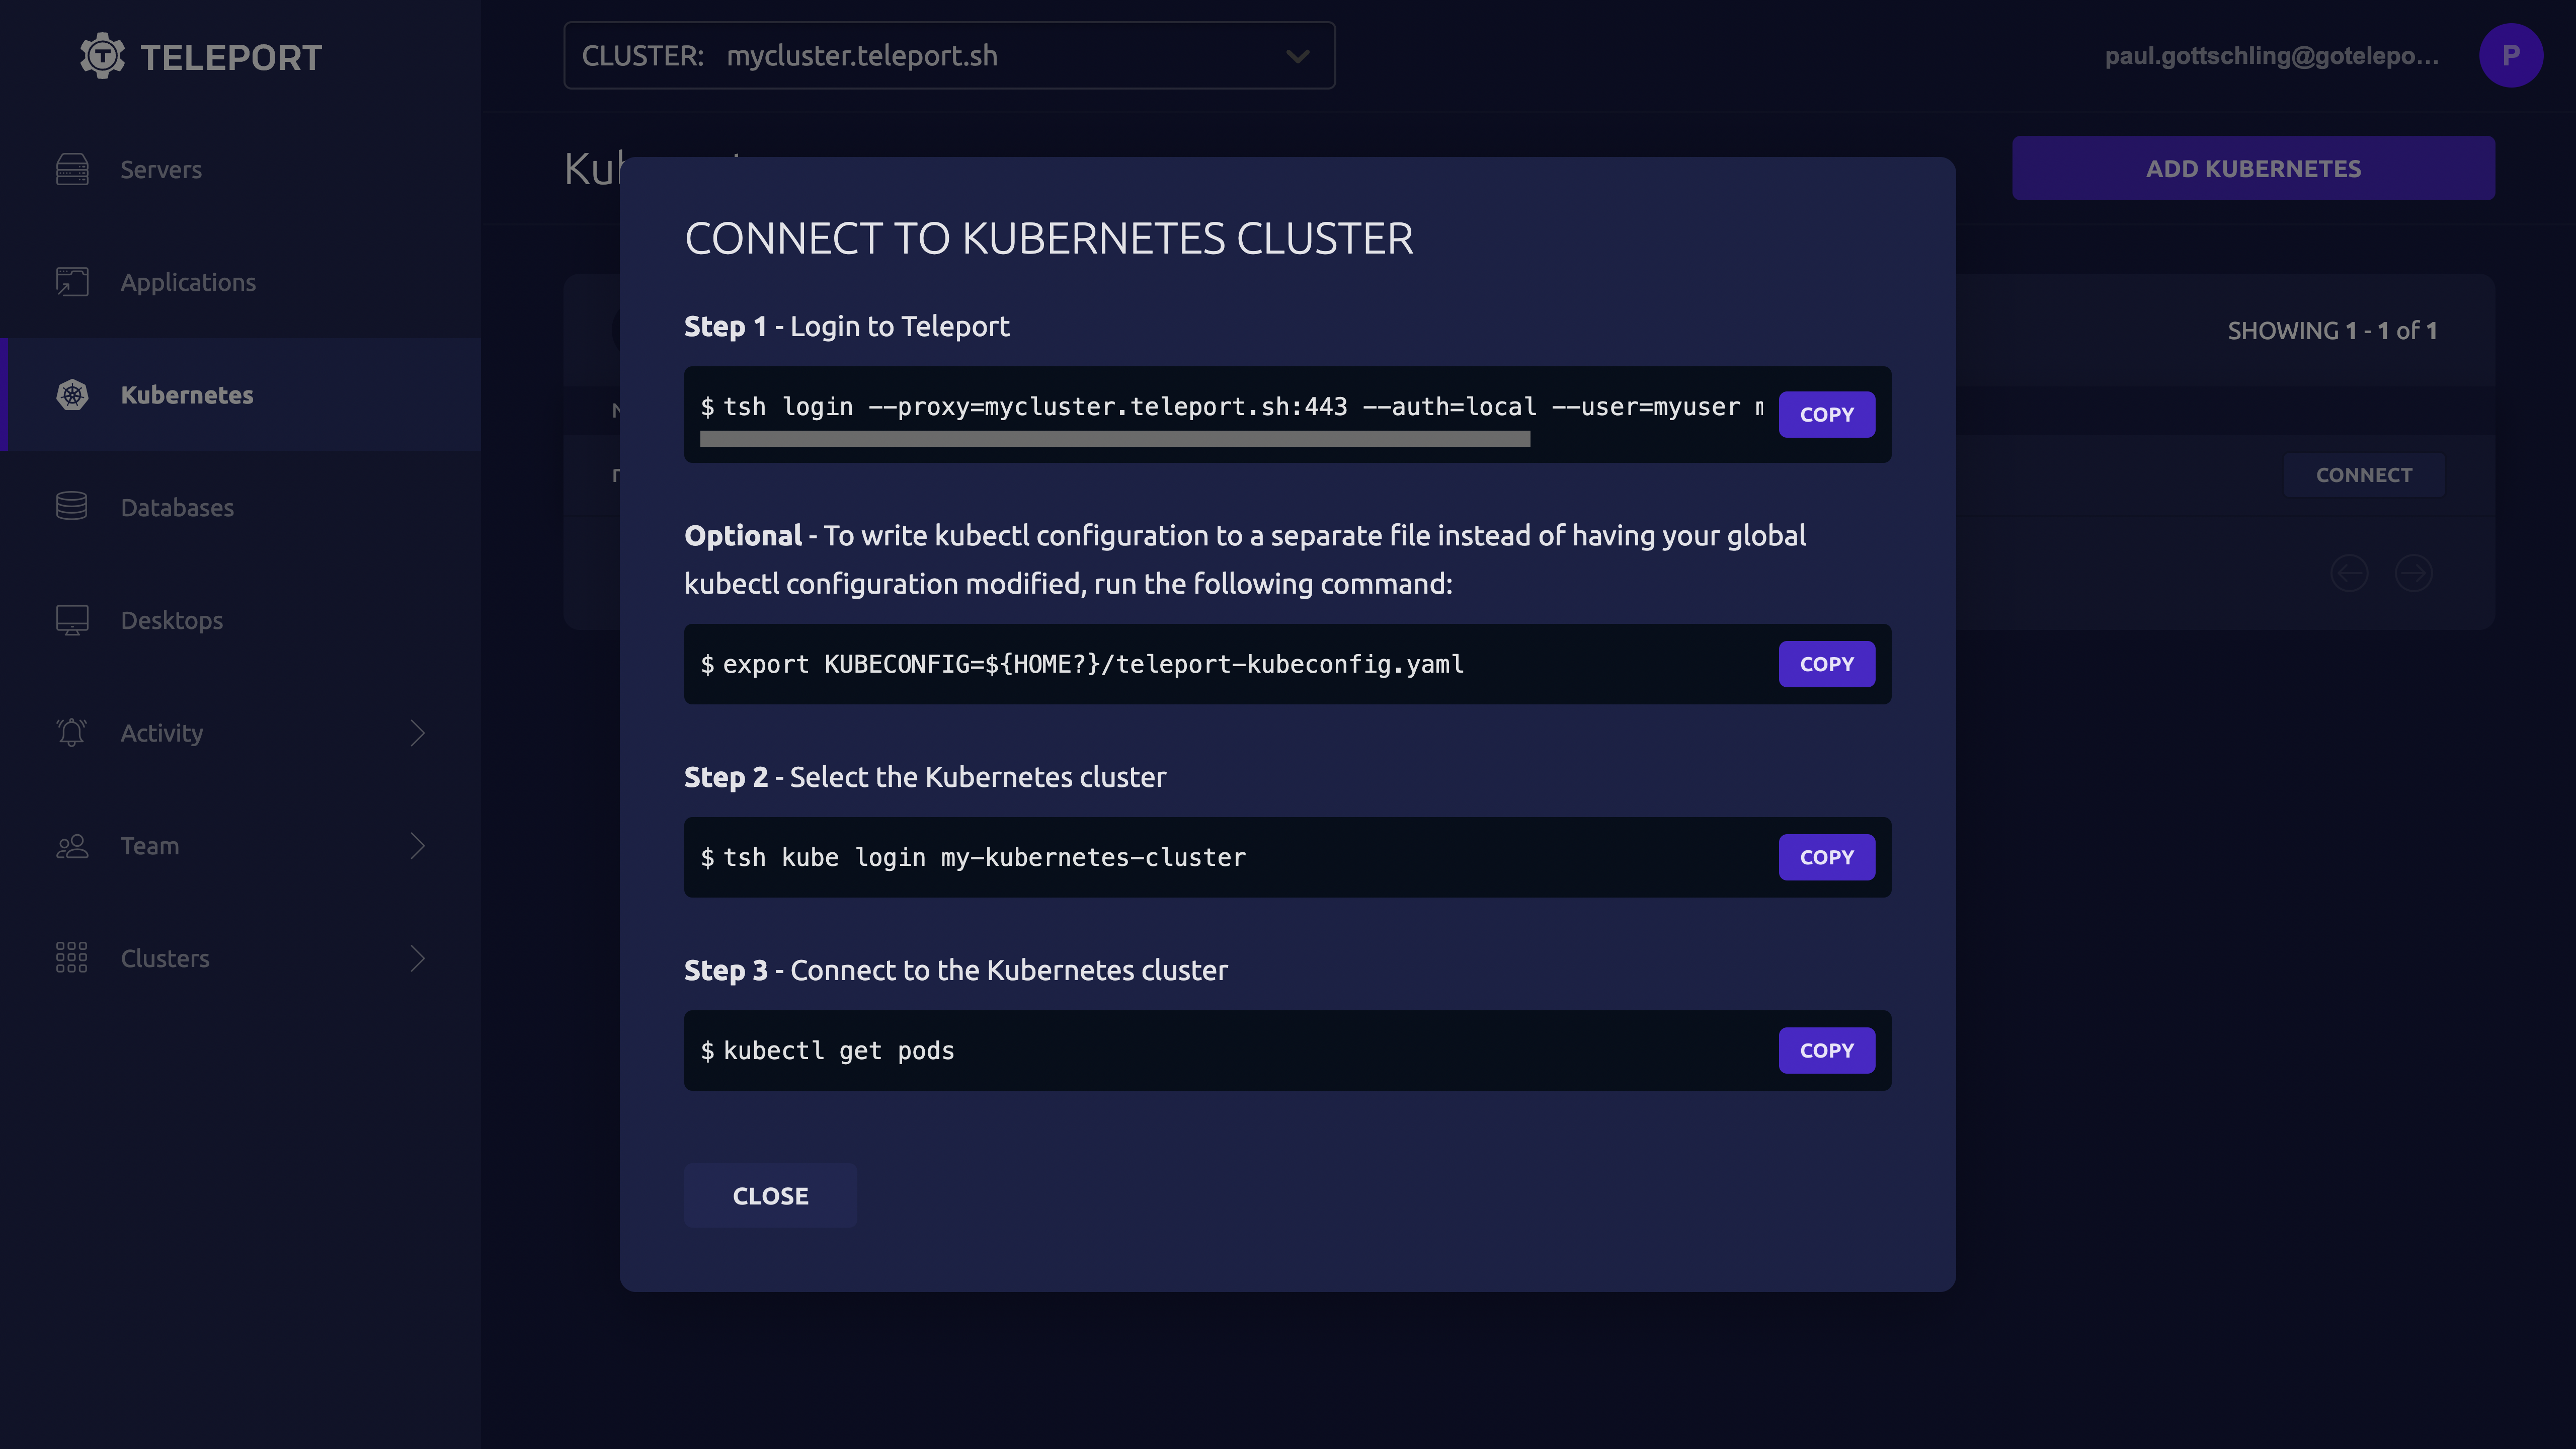
Task: Click the Desktops monitor icon
Action: [72, 620]
